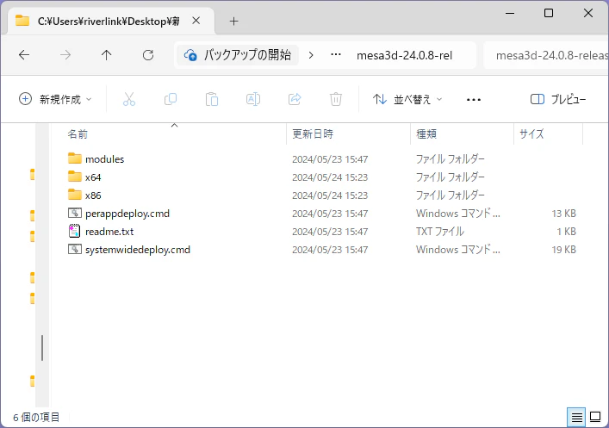
Task: Close the current Explorer tab
Action: pyautogui.click(x=196, y=21)
